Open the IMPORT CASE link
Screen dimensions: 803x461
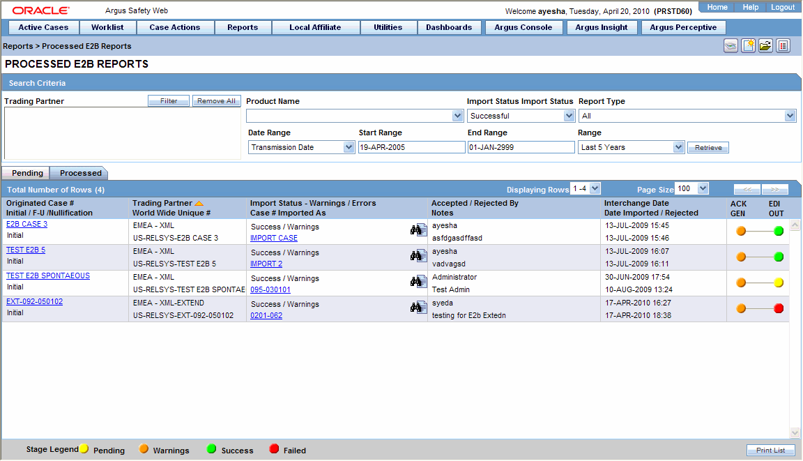tap(274, 239)
